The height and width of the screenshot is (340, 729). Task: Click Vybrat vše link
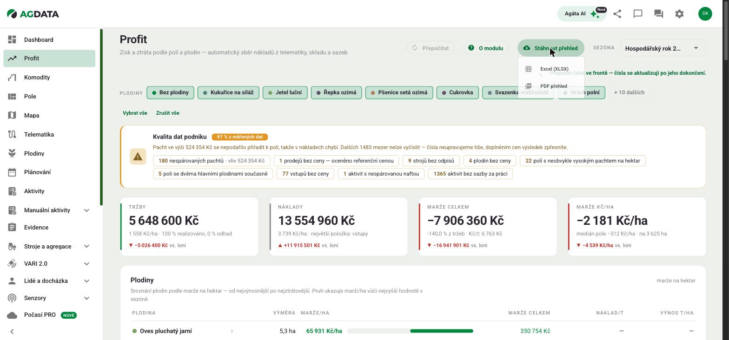(x=135, y=113)
